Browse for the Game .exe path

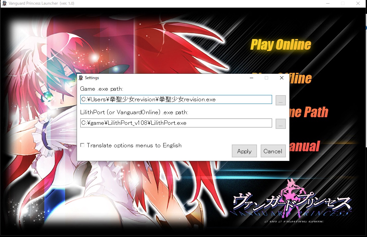pos(280,100)
